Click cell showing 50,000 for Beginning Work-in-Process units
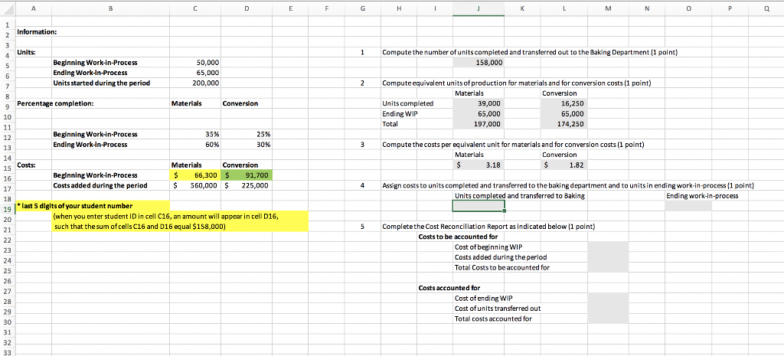The width and height of the screenshot is (784, 356). [x=194, y=63]
